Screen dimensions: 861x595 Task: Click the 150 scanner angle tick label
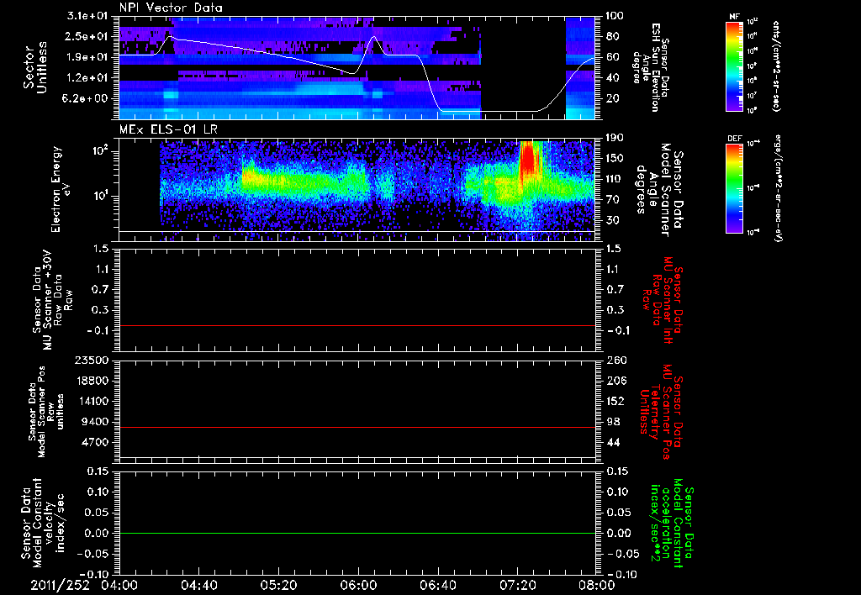click(x=614, y=158)
